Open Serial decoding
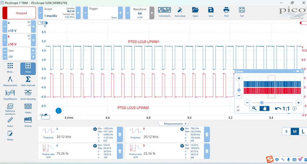307x164 pixels. click(x=28, y=95)
